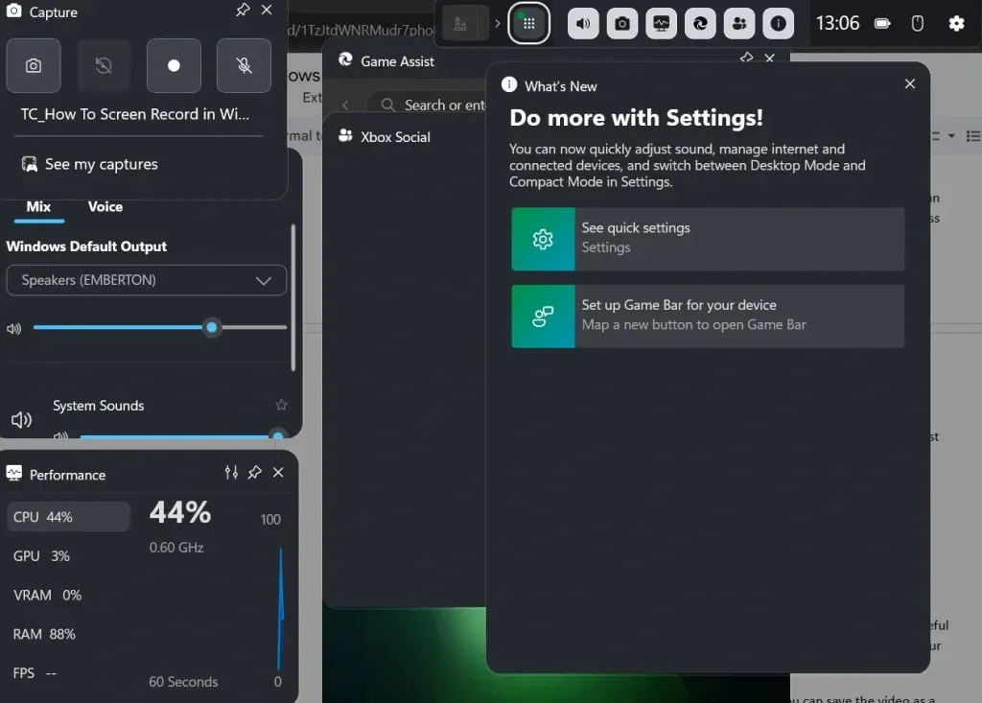
Task: Expand the Speakers (EMBERTON) output dropdown
Action: coord(147,280)
